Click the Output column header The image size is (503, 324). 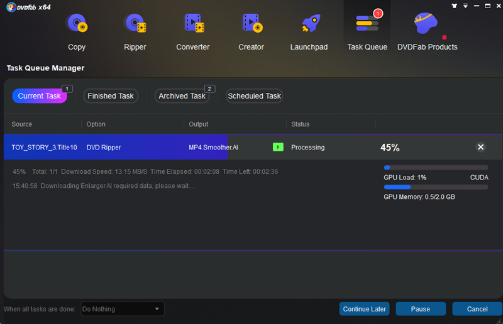point(198,124)
